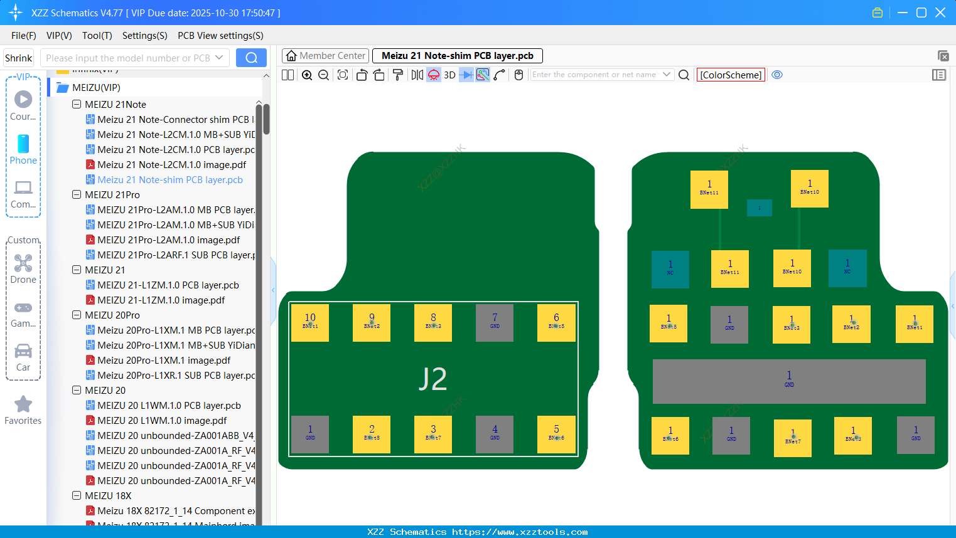The height and width of the screenshot is (538, 956).
Task: Click the Shrink button
Action: point(19,58)
